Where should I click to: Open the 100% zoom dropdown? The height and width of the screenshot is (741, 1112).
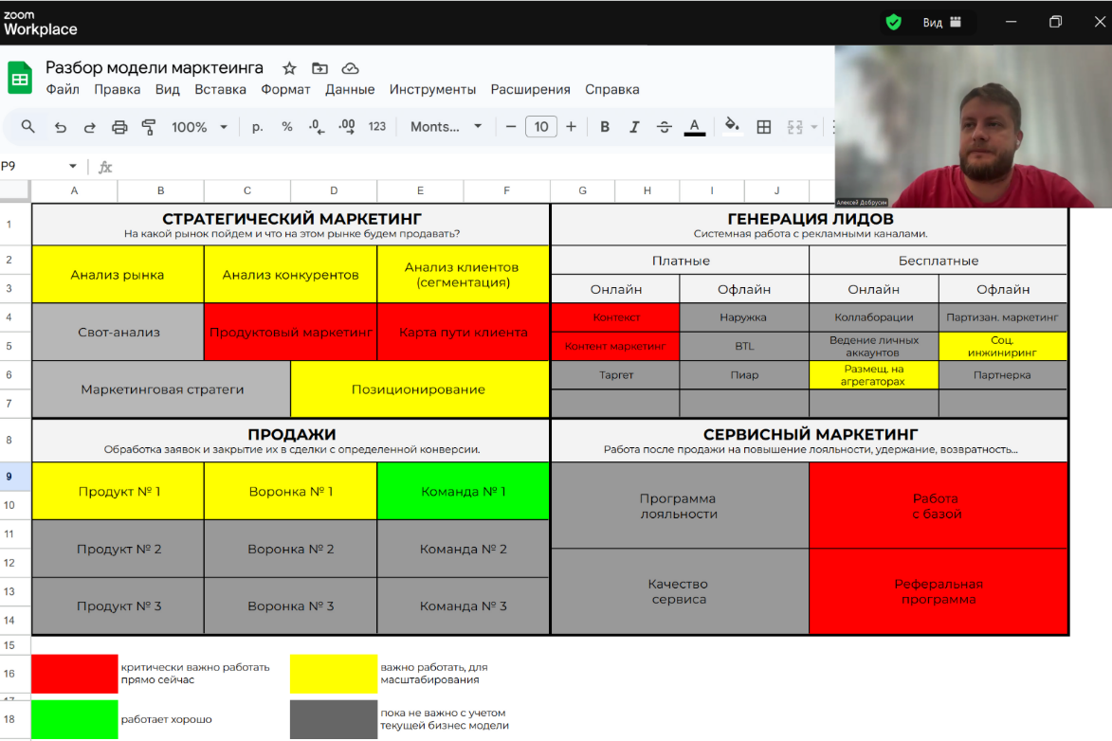tap(199, 127)
